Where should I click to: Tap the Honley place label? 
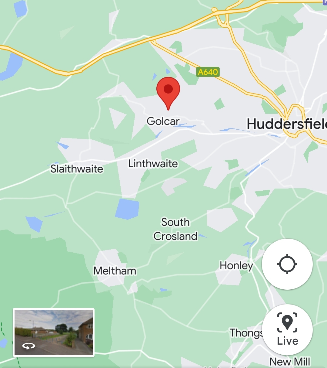[x=236, y=266]
